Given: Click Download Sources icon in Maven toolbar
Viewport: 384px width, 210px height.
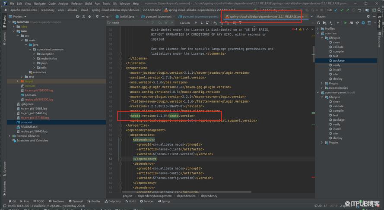Looking at the screenshot, I should [330, 23].
